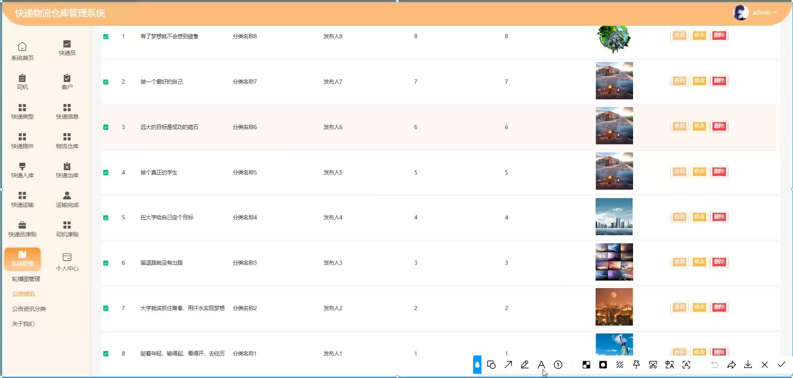Choose the text annotation tool

click(541, 365)
